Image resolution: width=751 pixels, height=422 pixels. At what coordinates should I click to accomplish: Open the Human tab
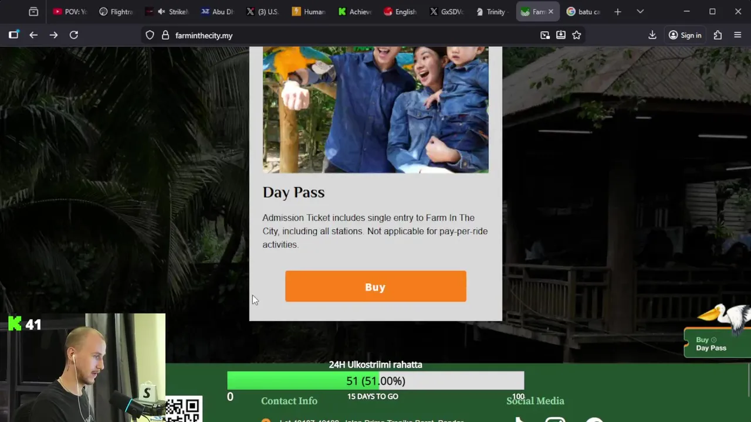click(309, 12)
